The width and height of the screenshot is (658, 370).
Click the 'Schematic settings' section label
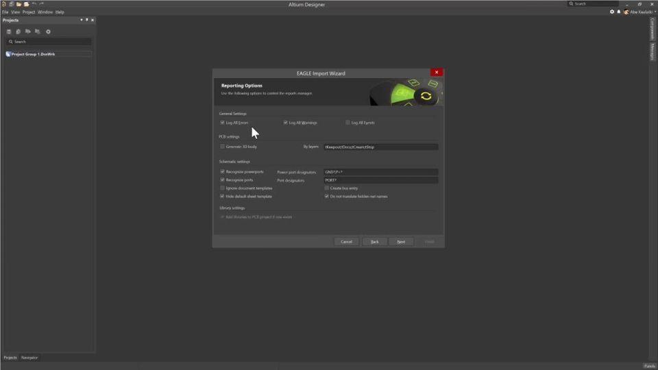coord(234,162)
